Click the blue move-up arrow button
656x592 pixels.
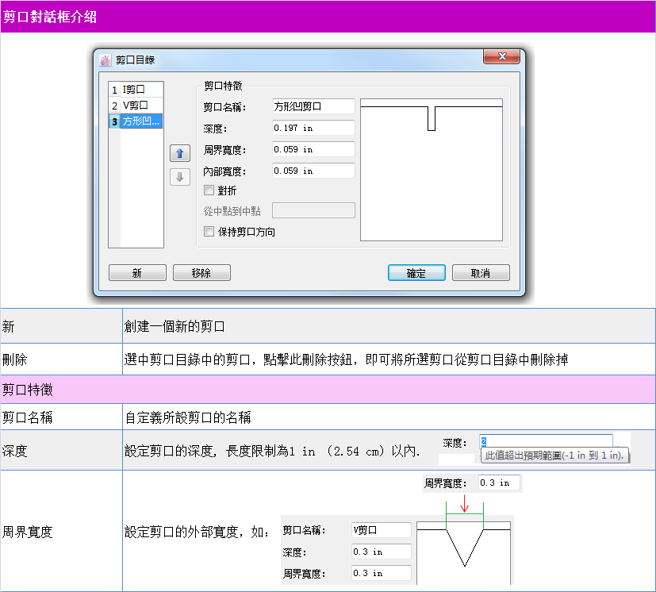click(180, 154)
